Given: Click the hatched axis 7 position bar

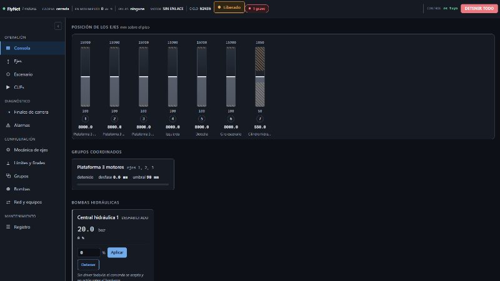Looking at the screenshot, I should [260, 77].
